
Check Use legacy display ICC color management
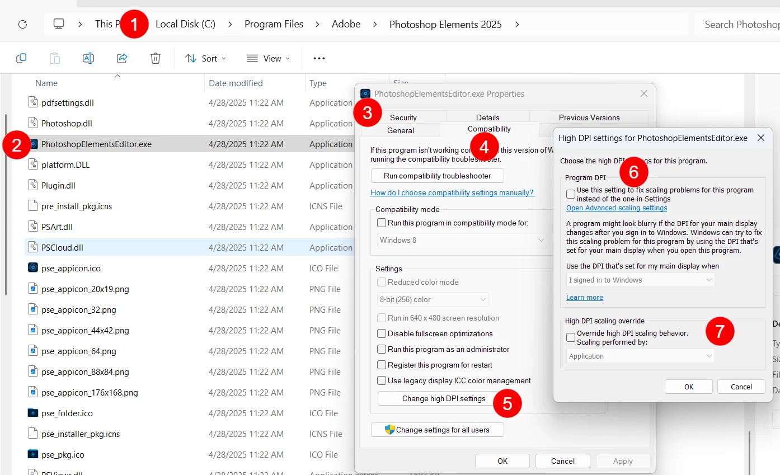tap(382, 380)
